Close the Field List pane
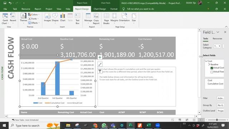 coord(225,32)
